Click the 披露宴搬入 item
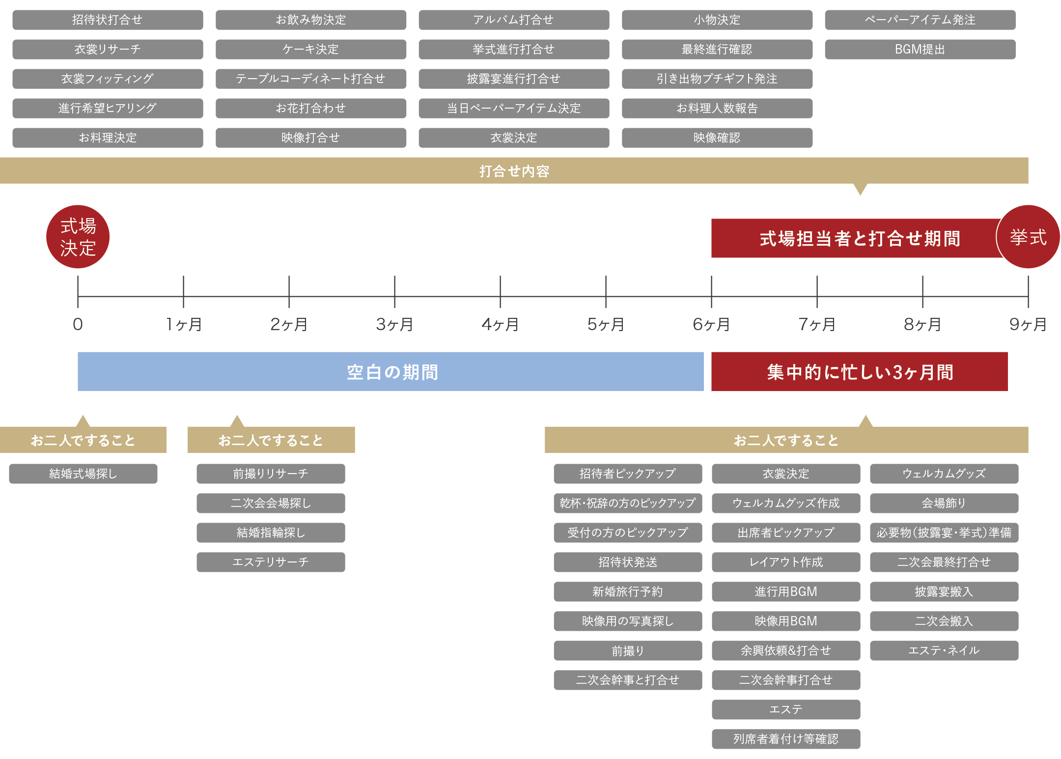 pyautogui.click(x=944, y=591)
